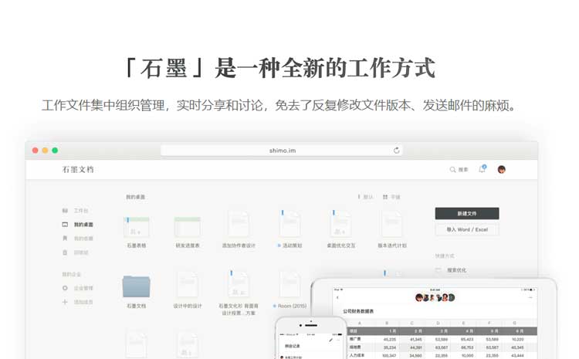Select column D header in tablet sheet
The width and height of the screenshot is (579, 359).
438,323
